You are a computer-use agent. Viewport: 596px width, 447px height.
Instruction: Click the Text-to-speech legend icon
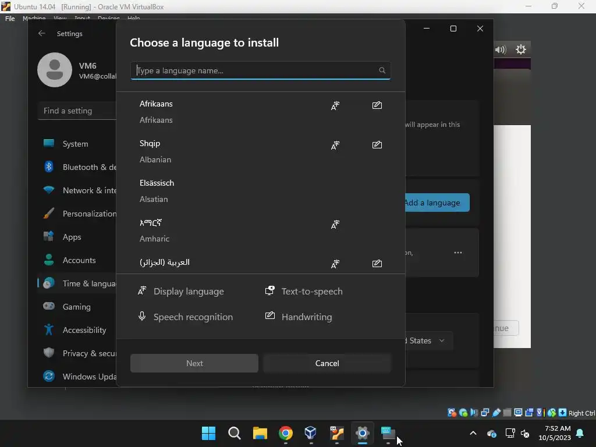point(270,291)
